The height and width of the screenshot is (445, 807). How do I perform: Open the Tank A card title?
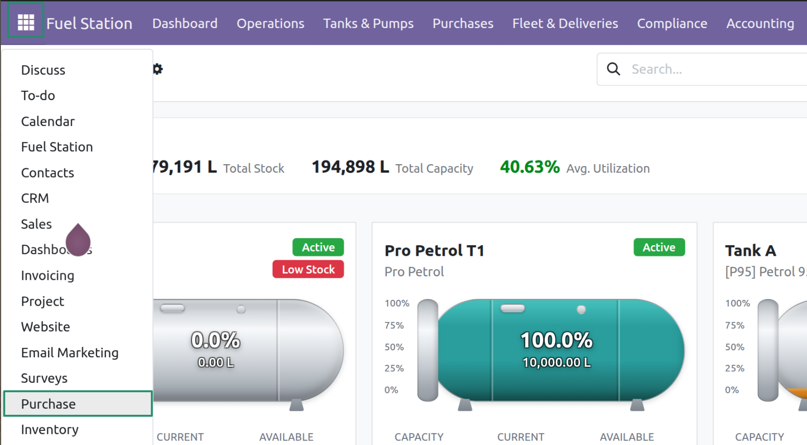click(x=751, y=251)
